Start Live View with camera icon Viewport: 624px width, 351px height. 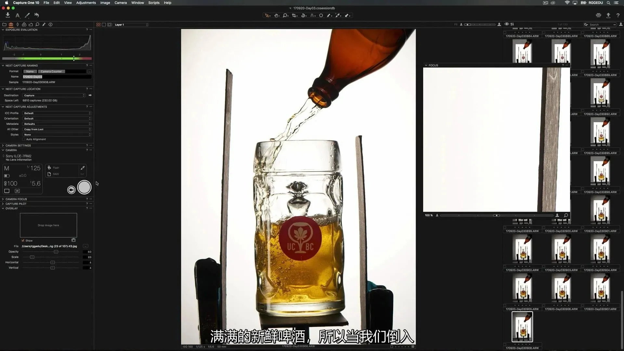71,190
